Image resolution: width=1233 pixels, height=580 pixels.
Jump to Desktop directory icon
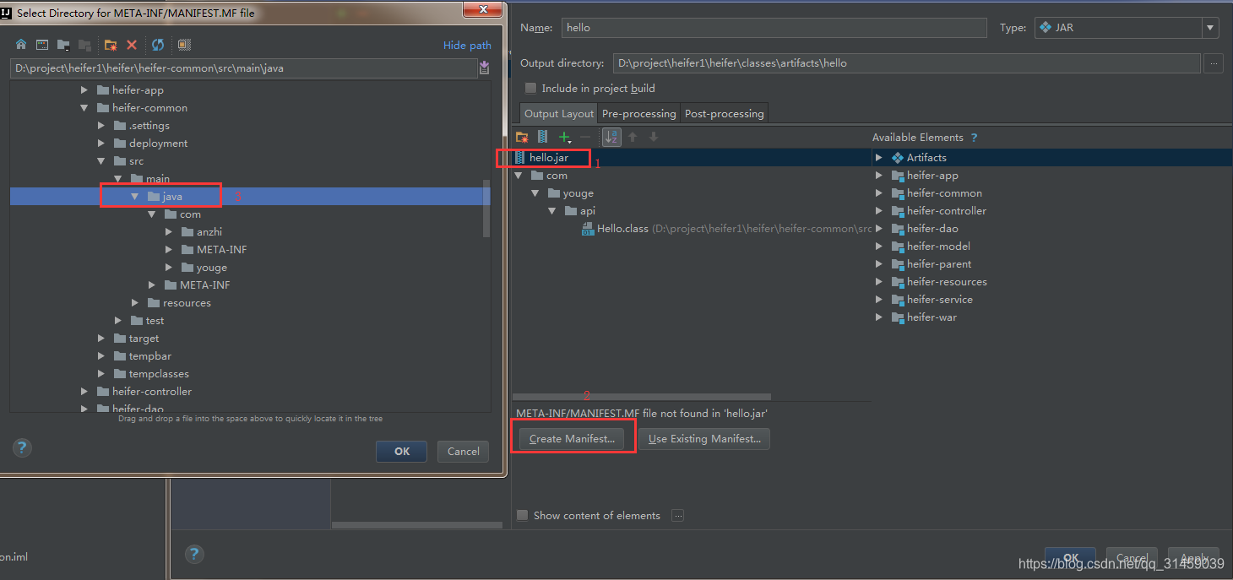(41, 45)
